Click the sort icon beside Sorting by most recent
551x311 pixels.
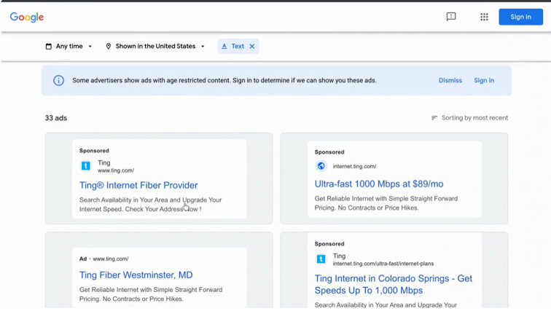click(x=434, y=118)
